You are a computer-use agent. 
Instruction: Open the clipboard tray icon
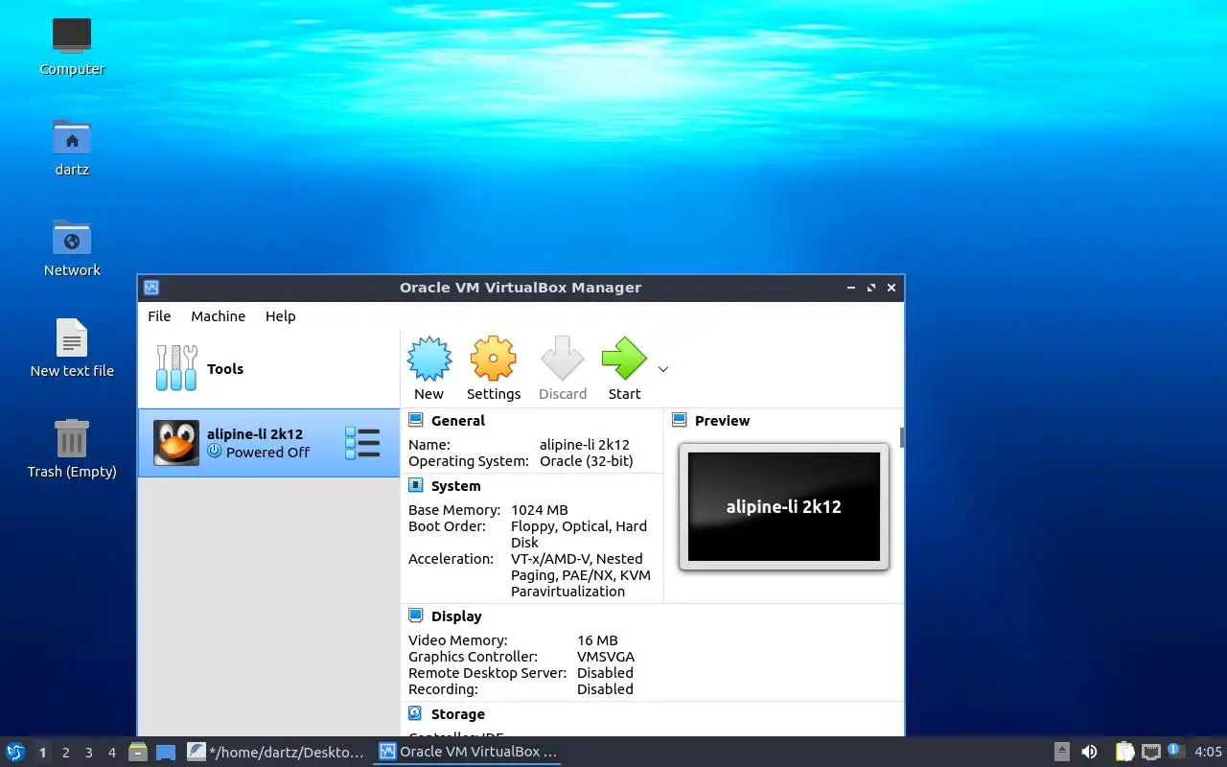[1124, 752]
